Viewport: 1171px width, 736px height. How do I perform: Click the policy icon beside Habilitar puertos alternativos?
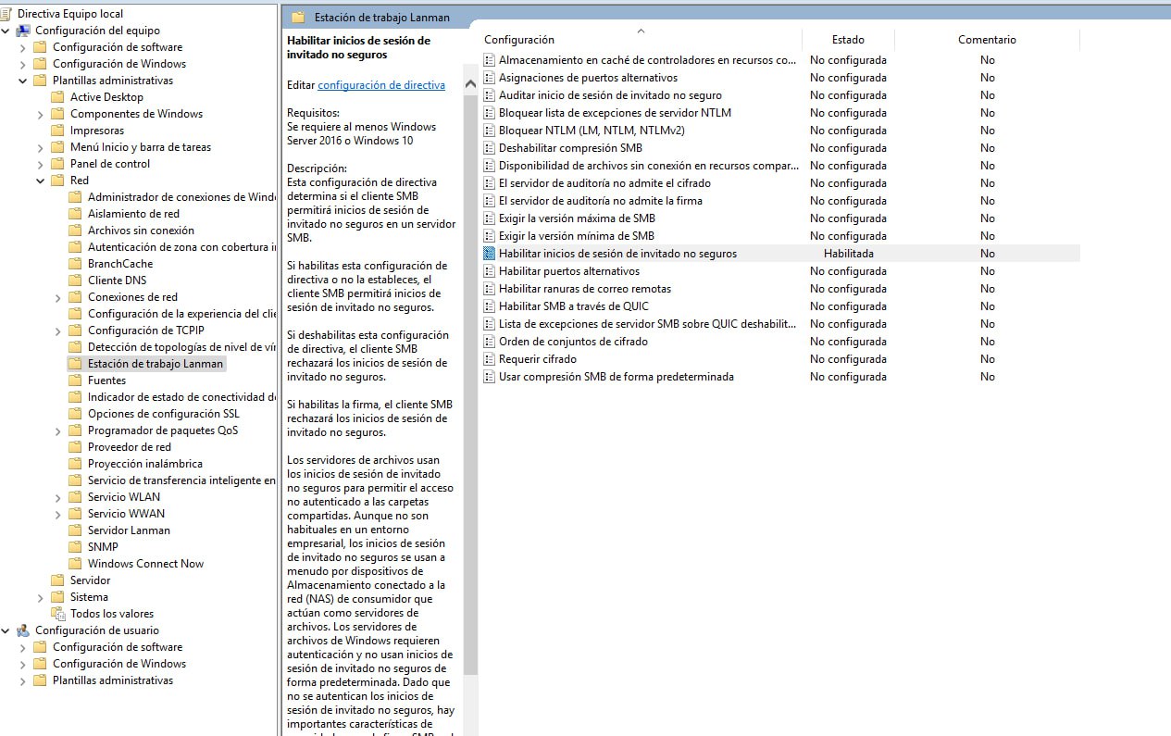tap(490, 271)
